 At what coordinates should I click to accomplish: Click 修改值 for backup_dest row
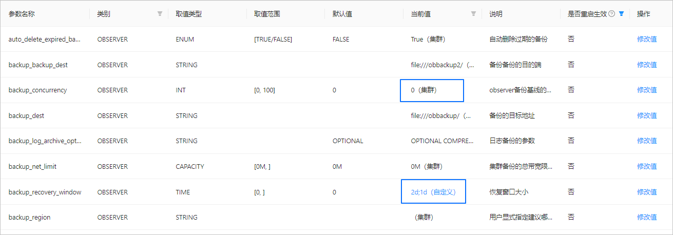coord(647,115)
